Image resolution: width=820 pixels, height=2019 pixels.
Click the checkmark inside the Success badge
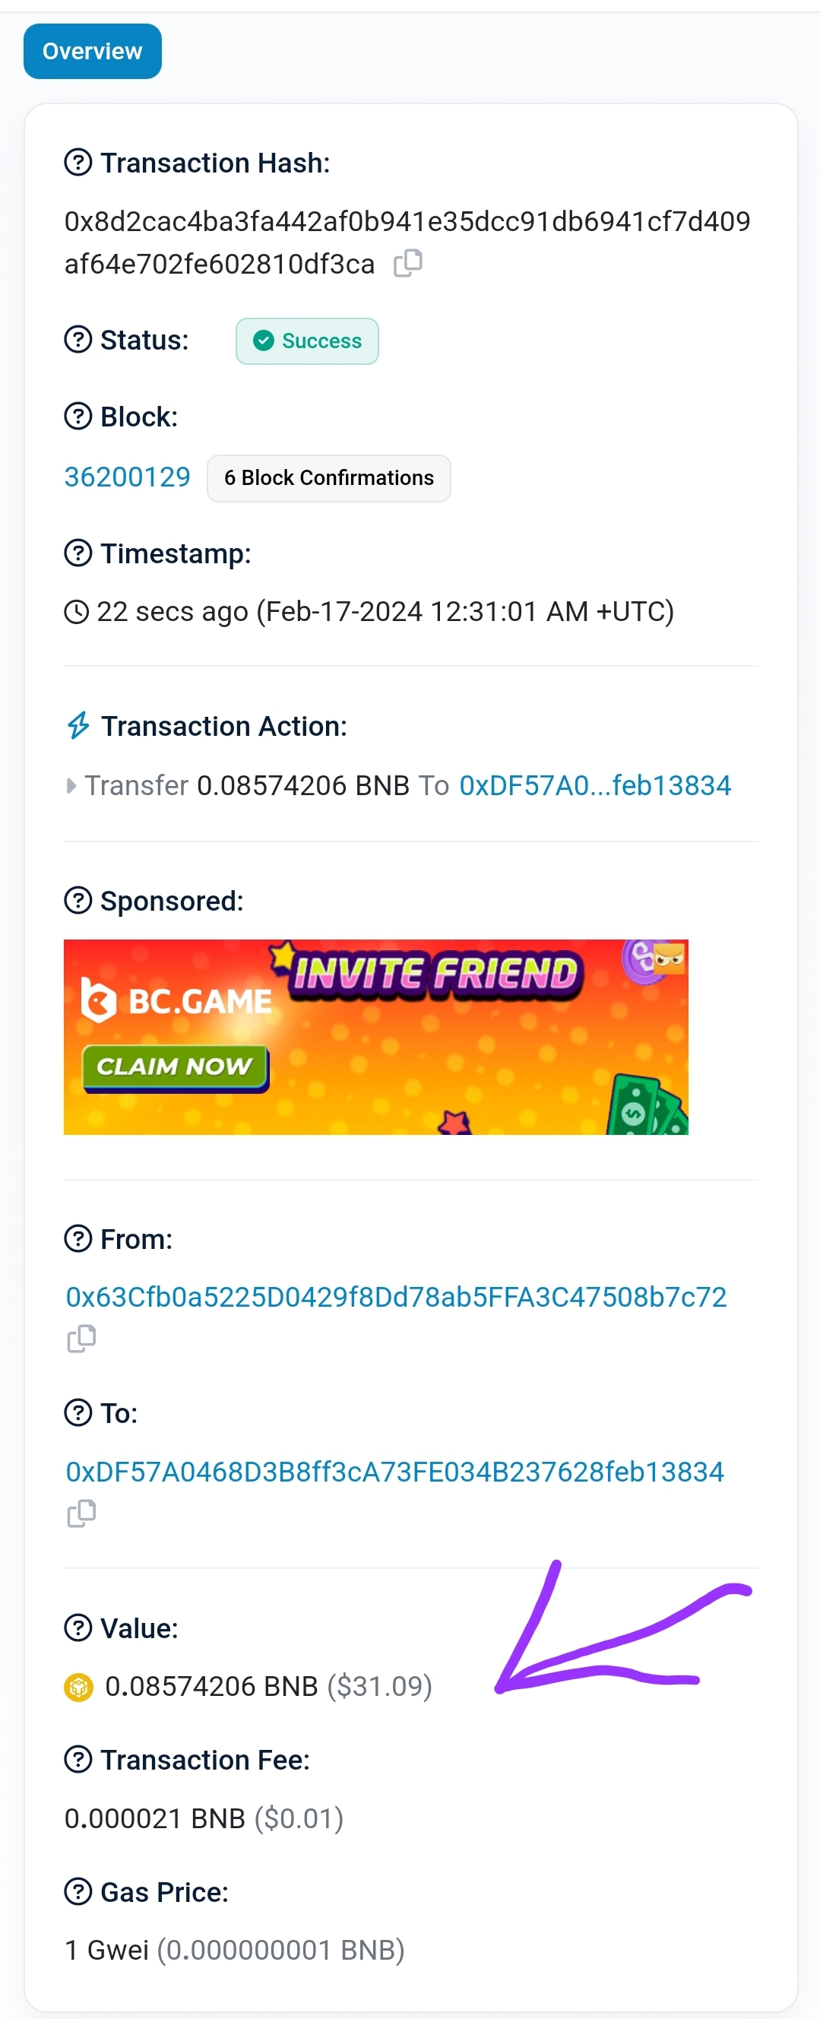(263, 341)
